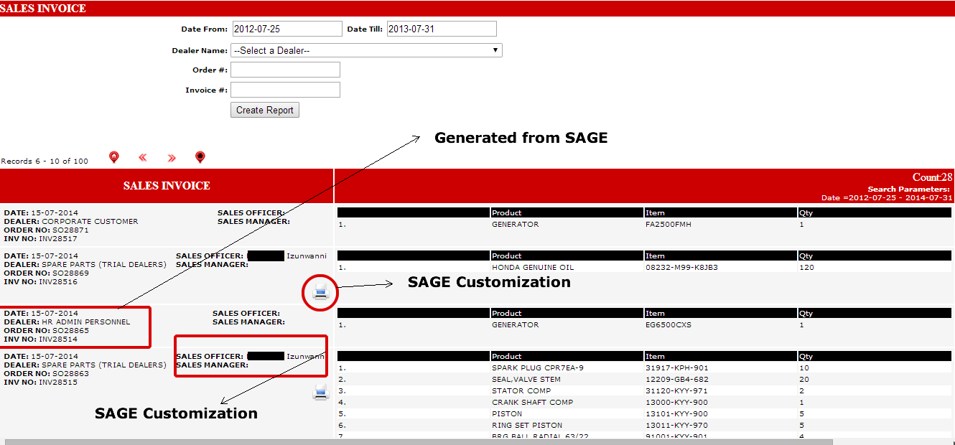955x445 pixels.
Task: Click invoice number INV28516
Action: coord(58,281)
